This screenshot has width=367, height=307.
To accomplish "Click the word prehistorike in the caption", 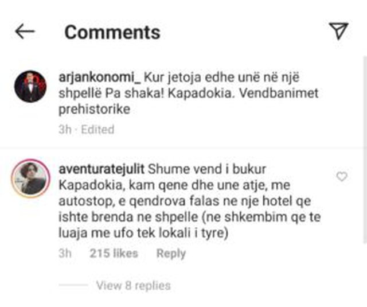I will (94, 110).
